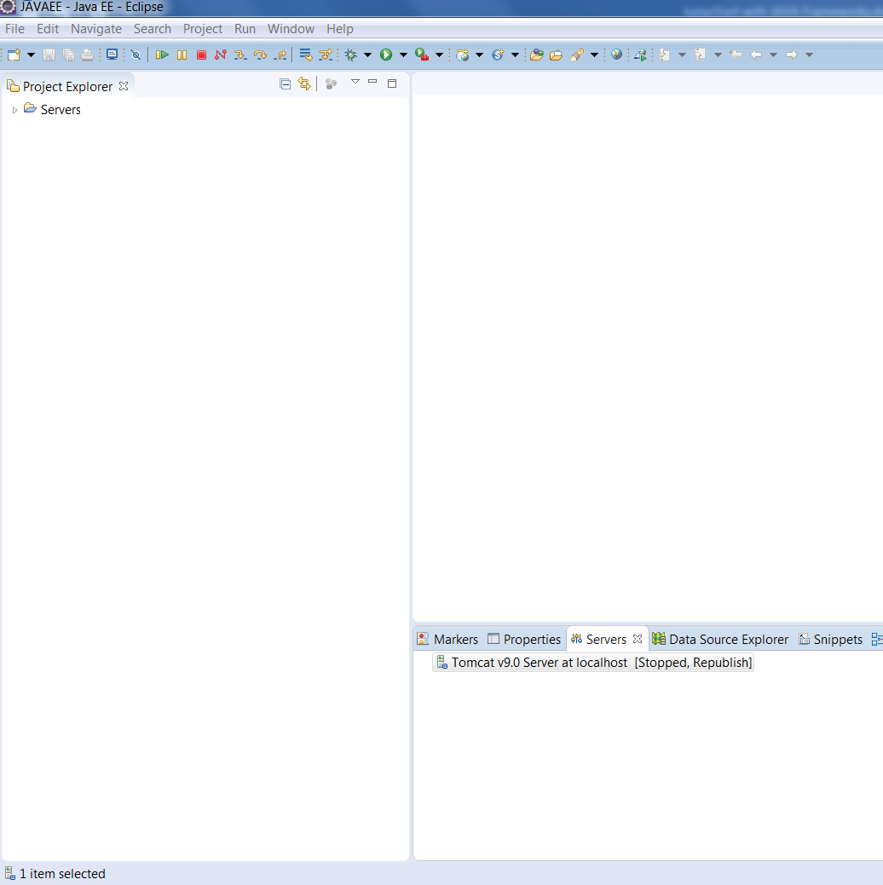Click the Debug bug icon

click(x=351, y=55)
